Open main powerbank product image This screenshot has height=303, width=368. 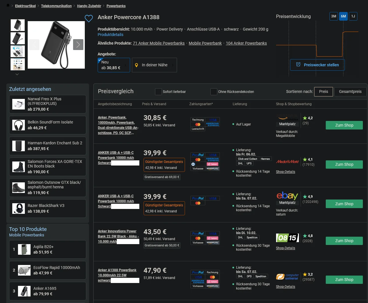56,45
